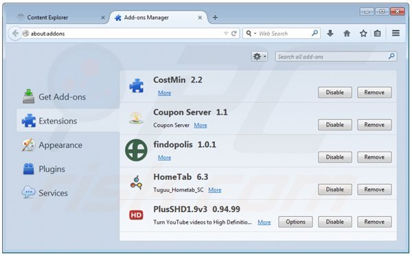Disable the findopolis extension

pyautogui.click(x=335, y=157)
